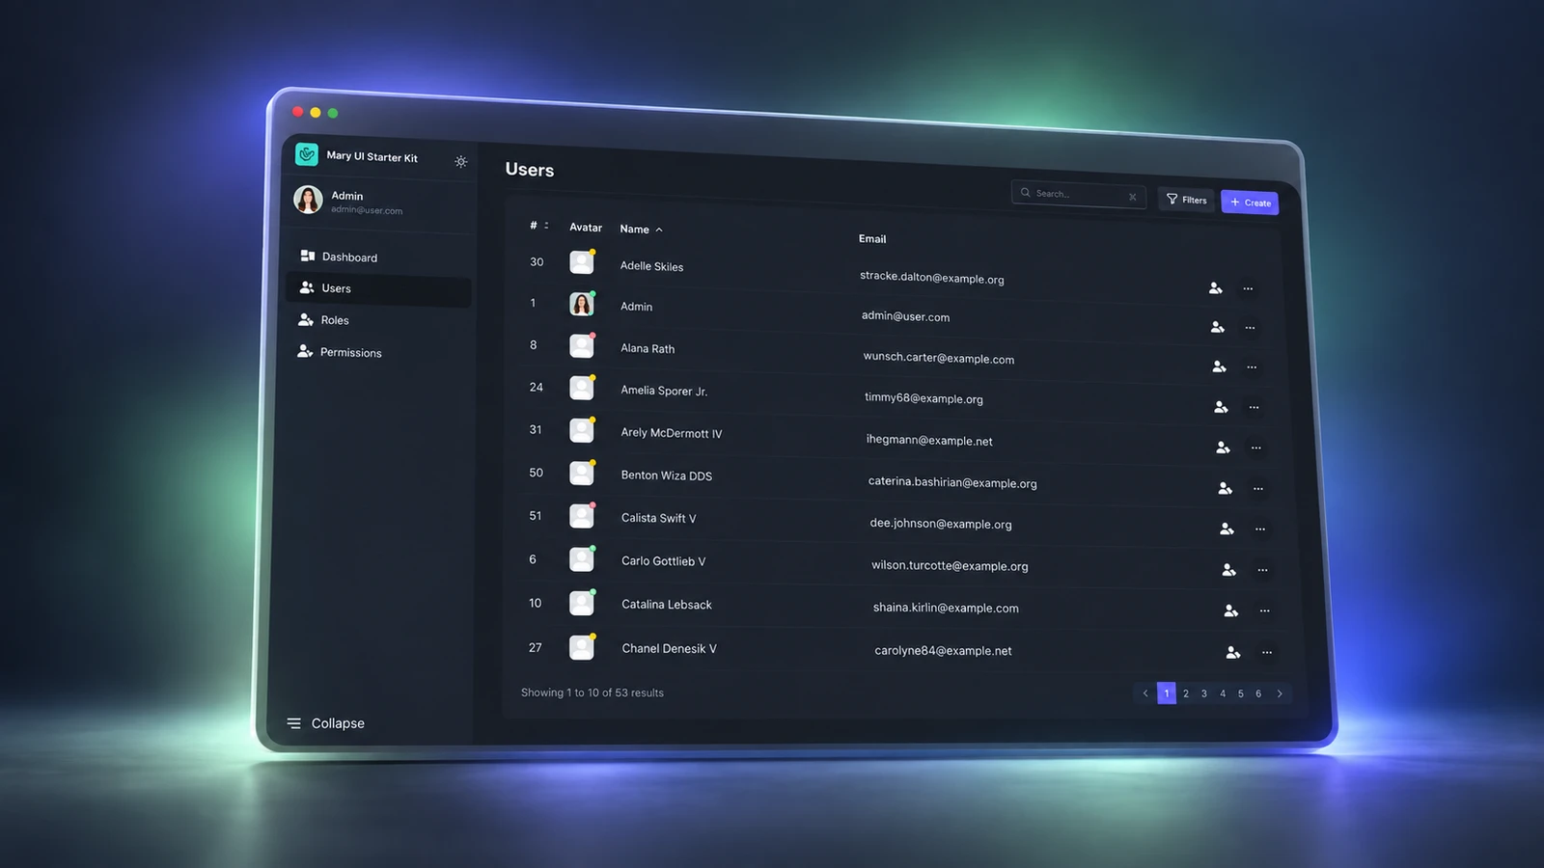Click the name Alana Rath
This screenshot has width=1544, height=868.
(648, 348)
